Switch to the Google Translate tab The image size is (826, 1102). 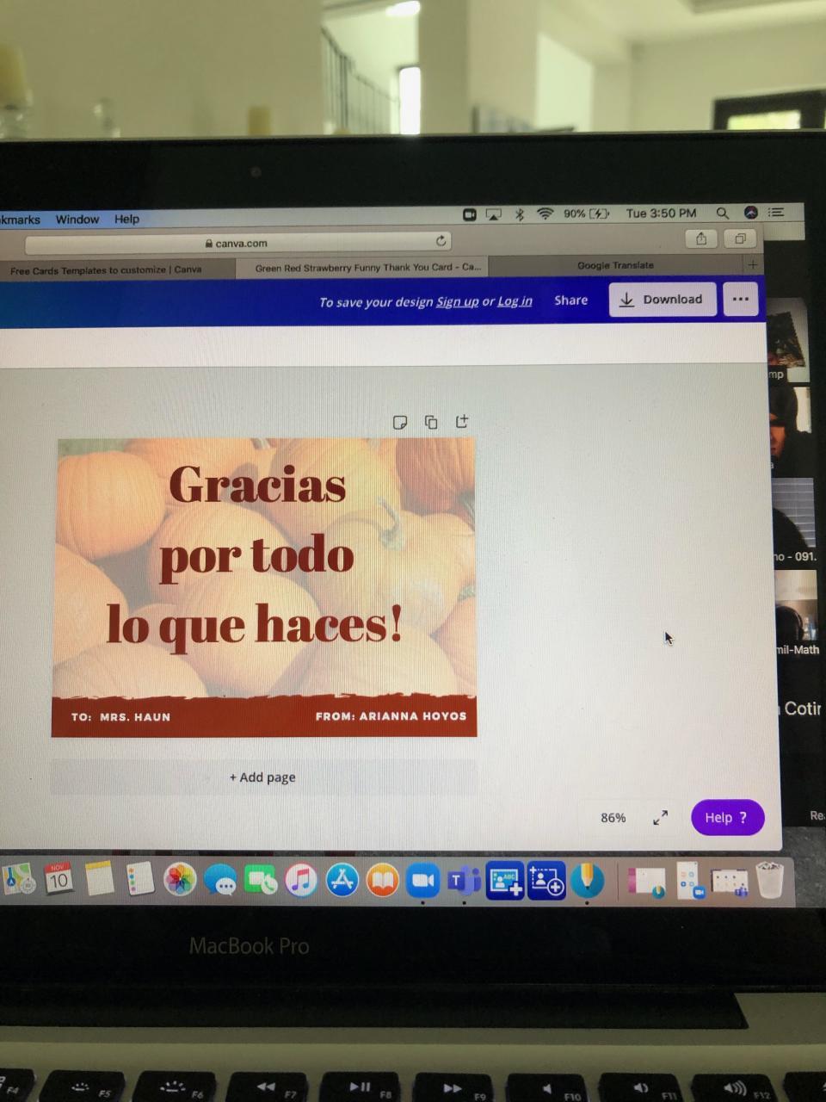615,265
